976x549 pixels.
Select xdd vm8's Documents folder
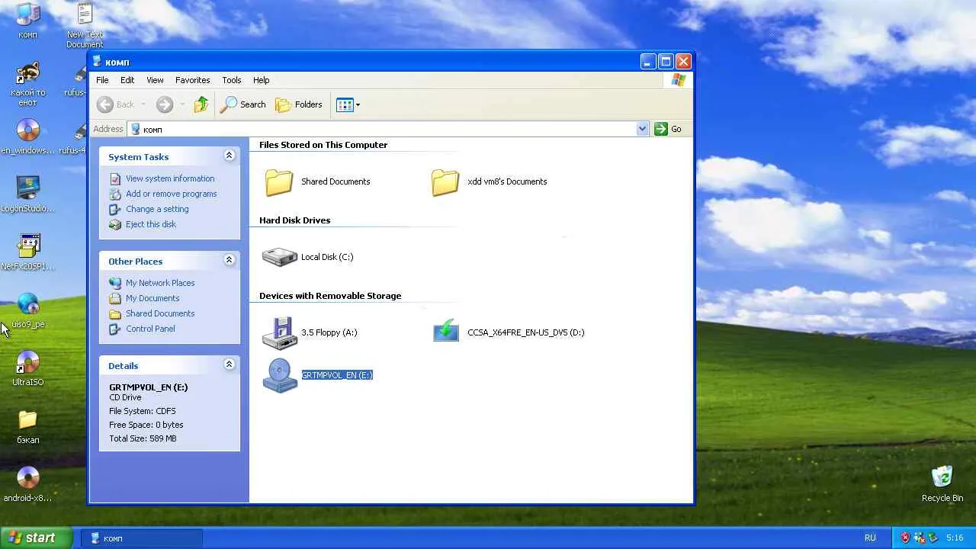(x=489, y=181)
